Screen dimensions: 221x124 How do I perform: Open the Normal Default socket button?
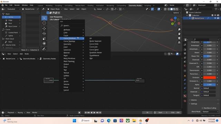pos(209,88)
